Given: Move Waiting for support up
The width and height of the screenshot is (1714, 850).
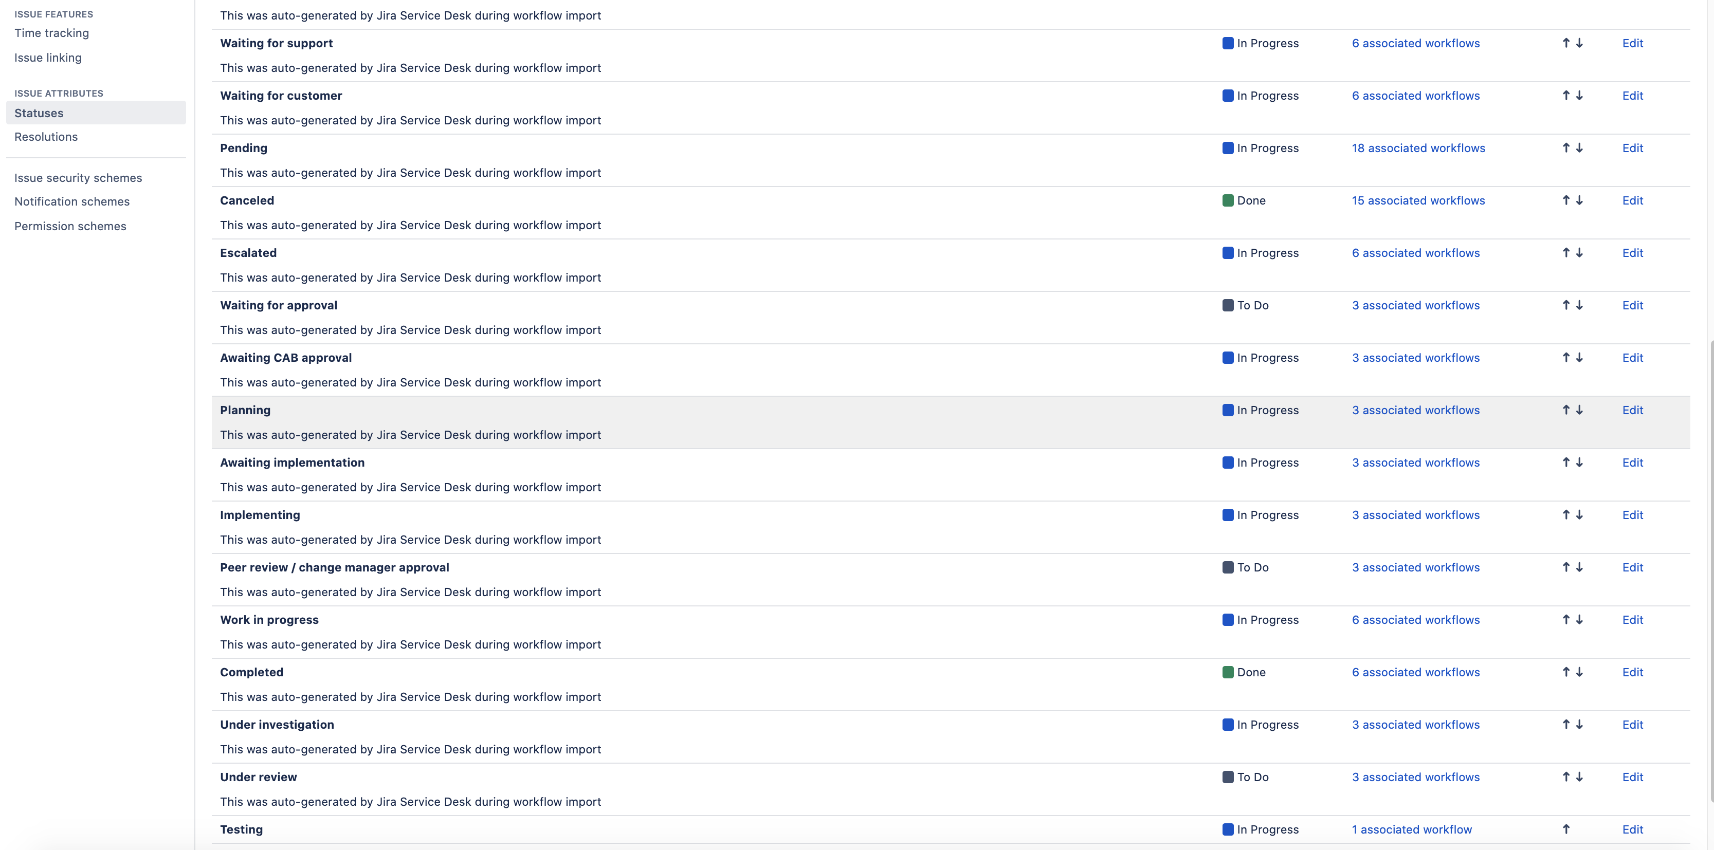Looking at the screenshot, I should 1565,43.
